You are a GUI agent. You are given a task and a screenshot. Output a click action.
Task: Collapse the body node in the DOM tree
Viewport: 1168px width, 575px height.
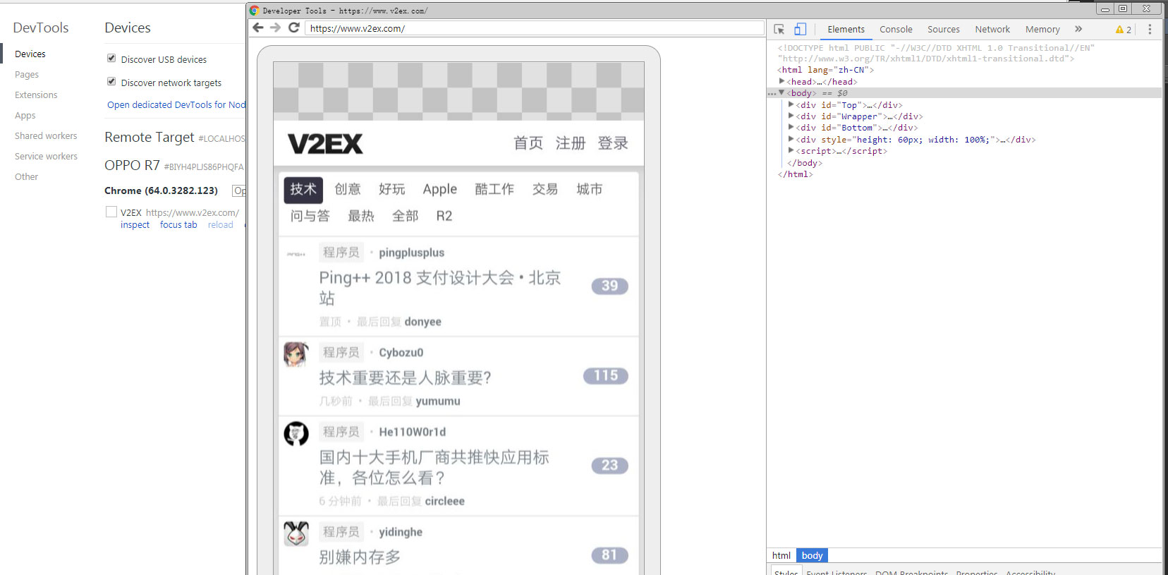(x=781, y=92)
